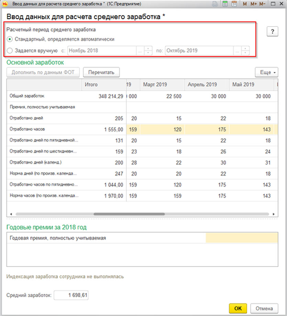Select 'Годовая премия, полностью учитываемая' row
The image size is (287, 316).
142,238
